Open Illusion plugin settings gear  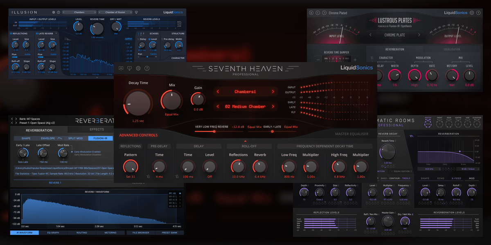pyautogui.click(x=54, y=13)
